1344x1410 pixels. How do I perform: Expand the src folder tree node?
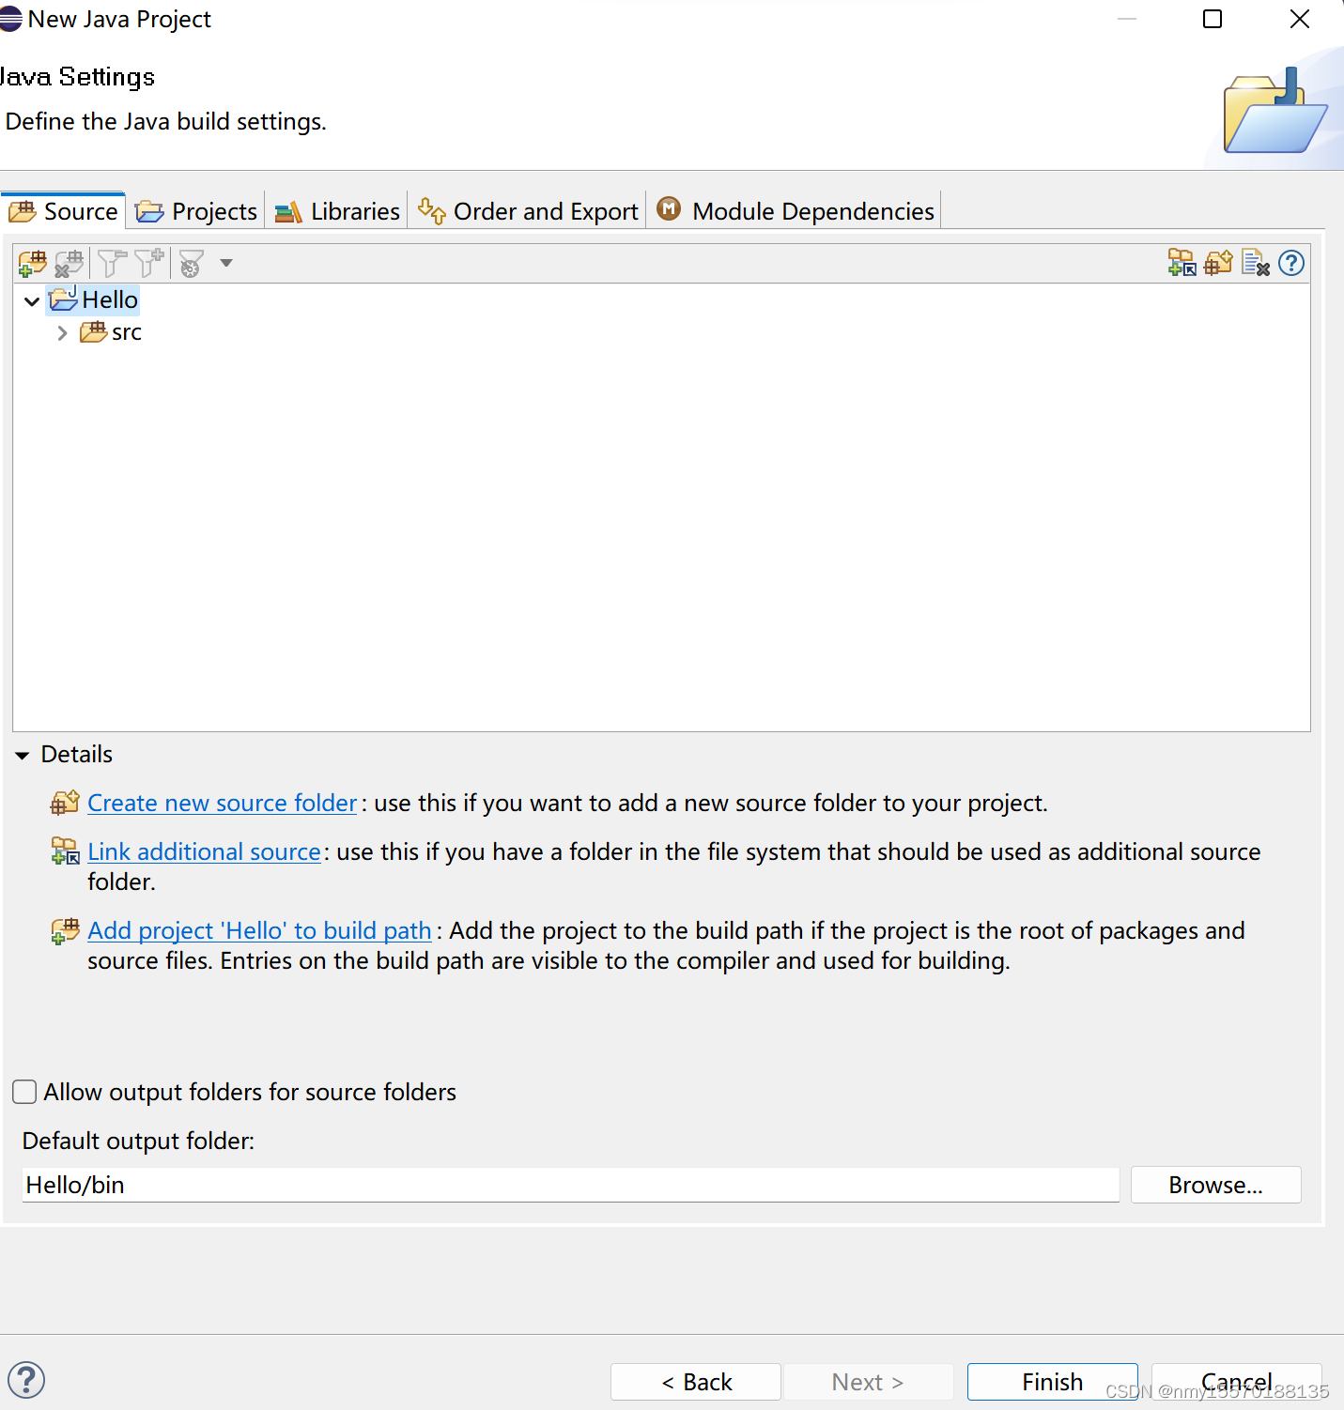pos(62,333)
